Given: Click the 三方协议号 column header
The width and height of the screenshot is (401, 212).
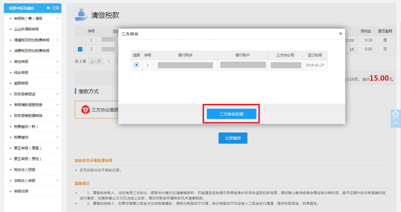Looking at the screenshot, I should tap(285, 55).
